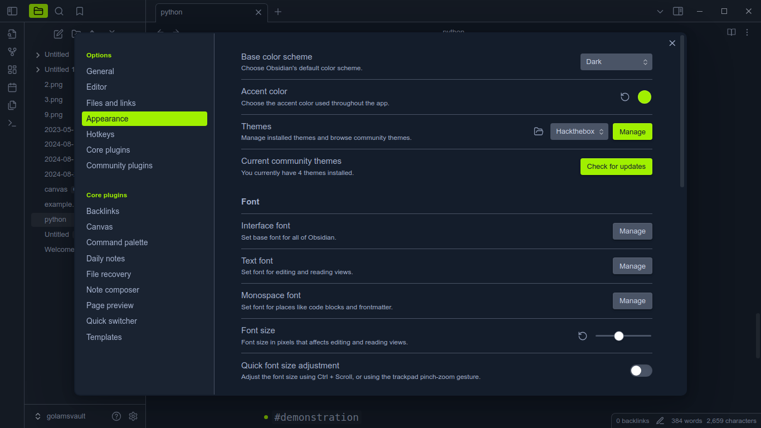The image size is (761, 428).
Task: Open Backlinks plugin settings
Action: point(144,211)
